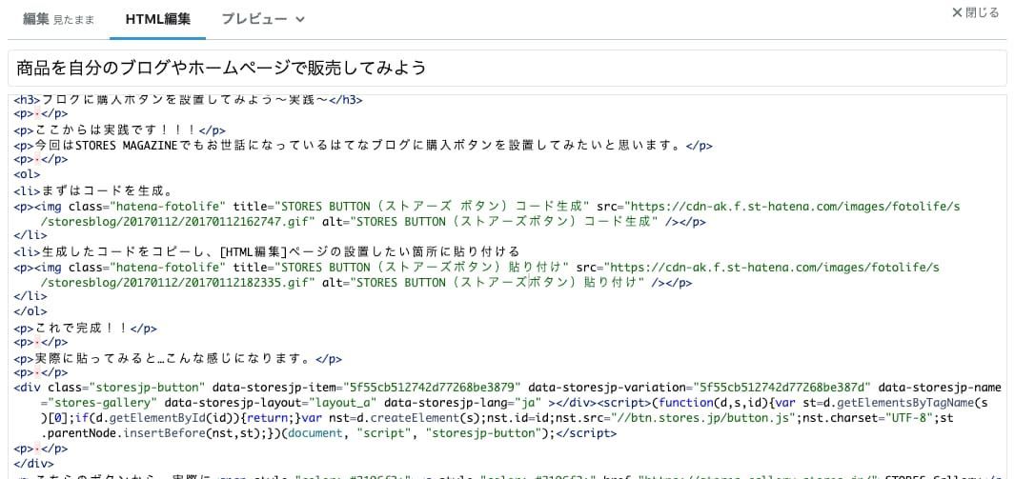
Task: Click the img line titled コード生成
Action: 487,207
